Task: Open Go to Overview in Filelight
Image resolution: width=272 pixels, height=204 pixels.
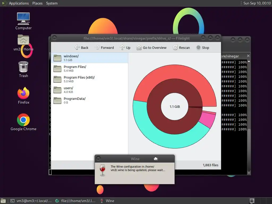Action: (151, 48)
